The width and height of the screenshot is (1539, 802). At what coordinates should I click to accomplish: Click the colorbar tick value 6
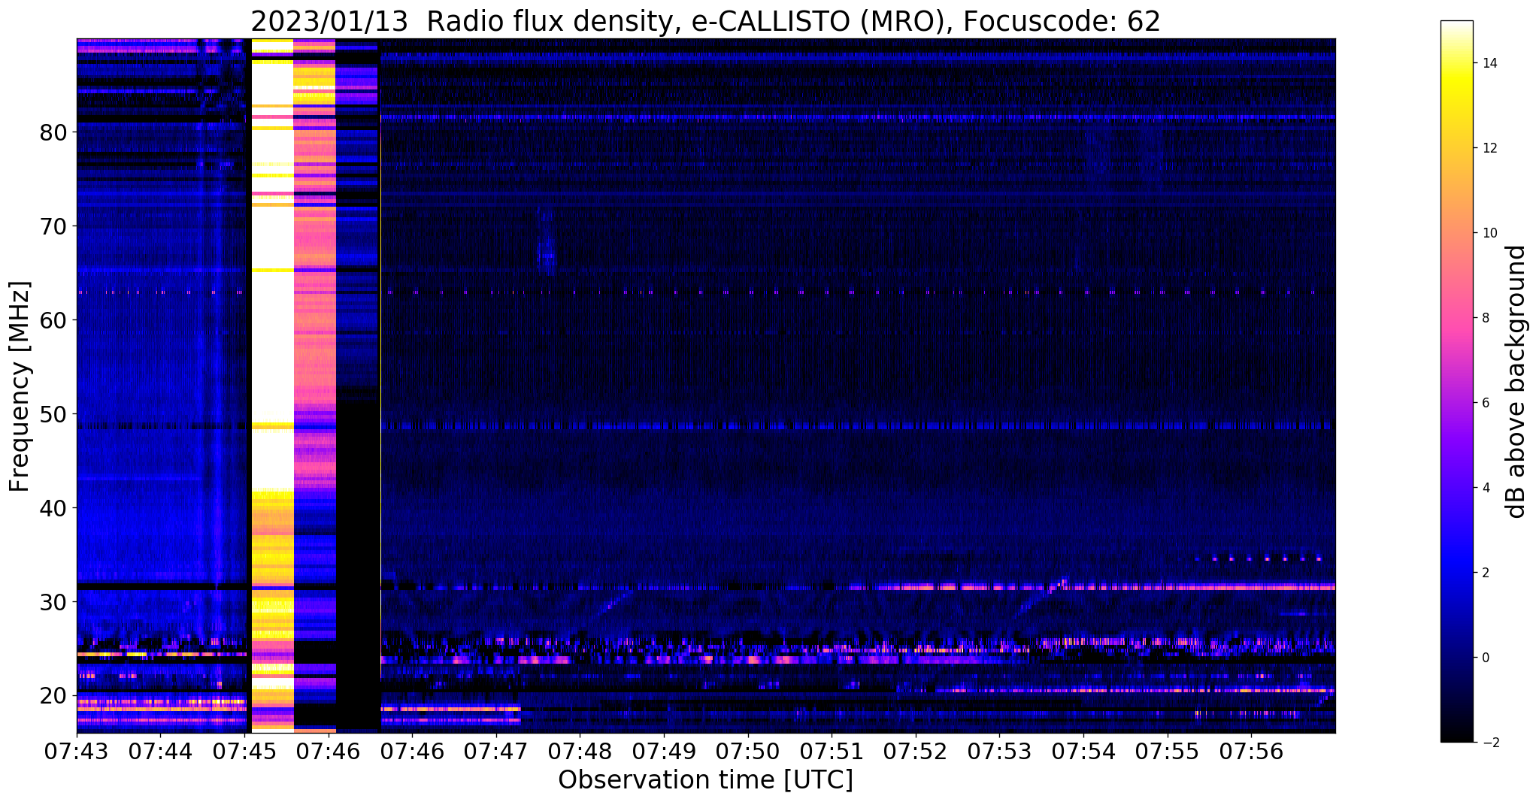1485,403
